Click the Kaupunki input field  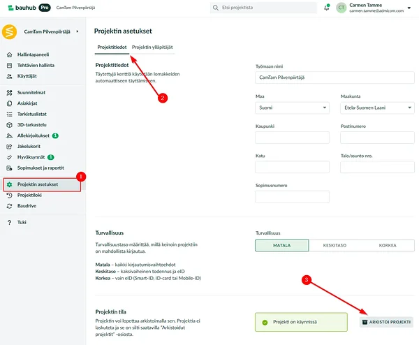(x=292, y=138)
